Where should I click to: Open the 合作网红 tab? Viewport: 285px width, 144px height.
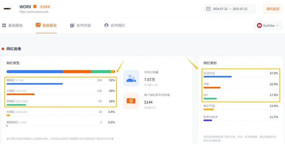[115, 25]
